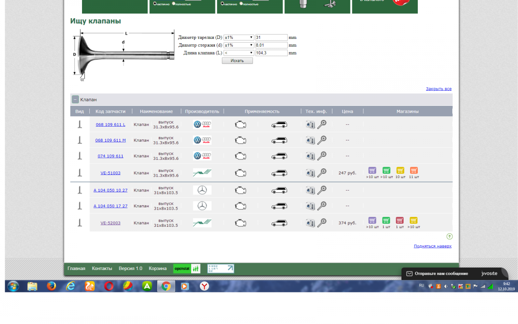Viewport: 518px width, 324px height.
Task: Click red shop cart for VE-52003
Action: pos(400,220)
